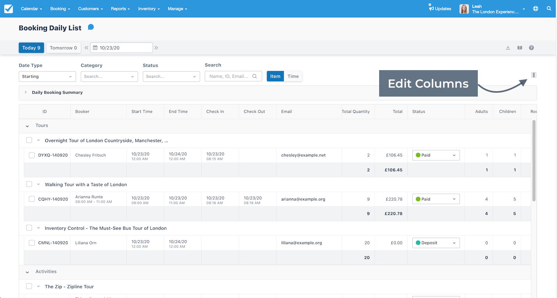Collapse Walking Tour with a Taste of London
Viewport: 557px width, 298px height.
pos(39,184)
